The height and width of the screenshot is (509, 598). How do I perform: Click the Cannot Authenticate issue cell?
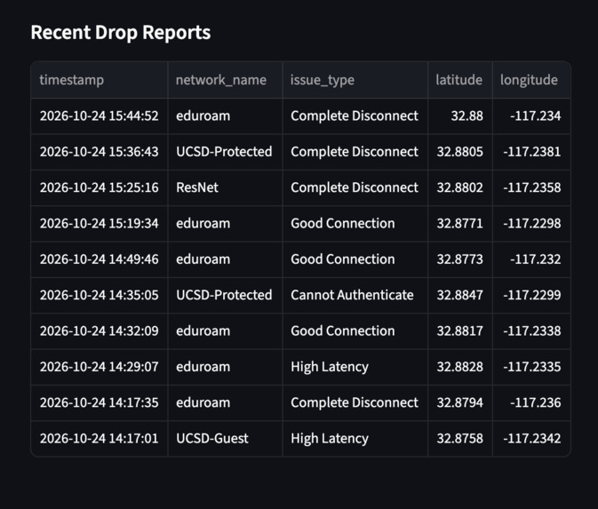355,295
